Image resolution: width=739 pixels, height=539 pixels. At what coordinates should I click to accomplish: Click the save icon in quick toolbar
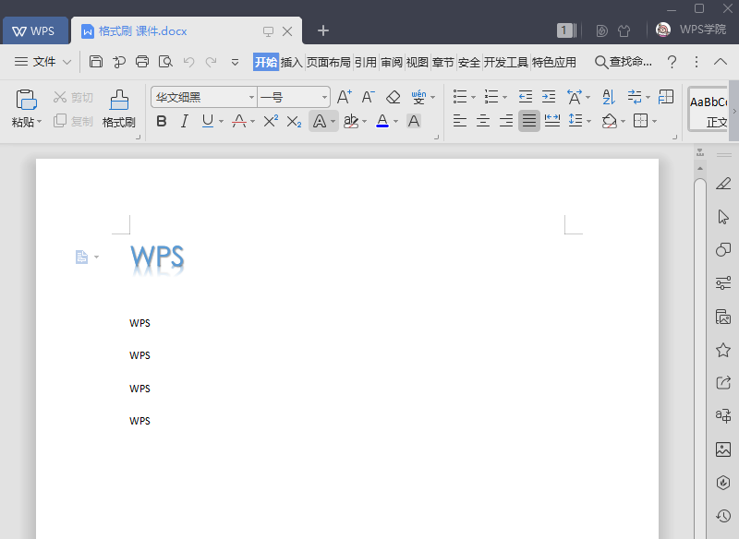[x=96, y=62]
